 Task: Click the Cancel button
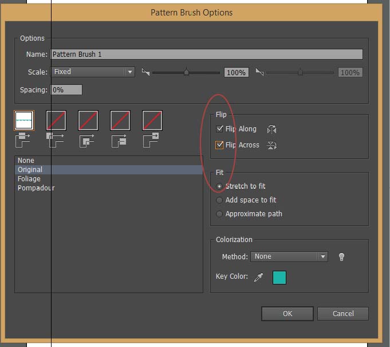pos(343,314)
